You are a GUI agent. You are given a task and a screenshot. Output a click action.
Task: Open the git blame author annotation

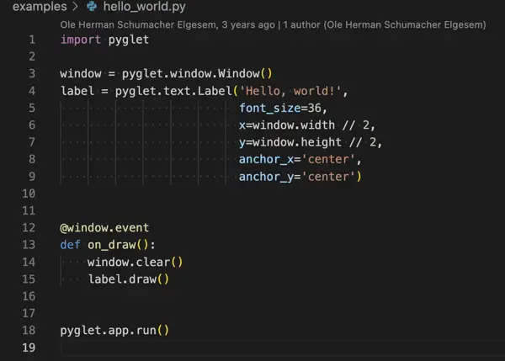coord(273,24)
